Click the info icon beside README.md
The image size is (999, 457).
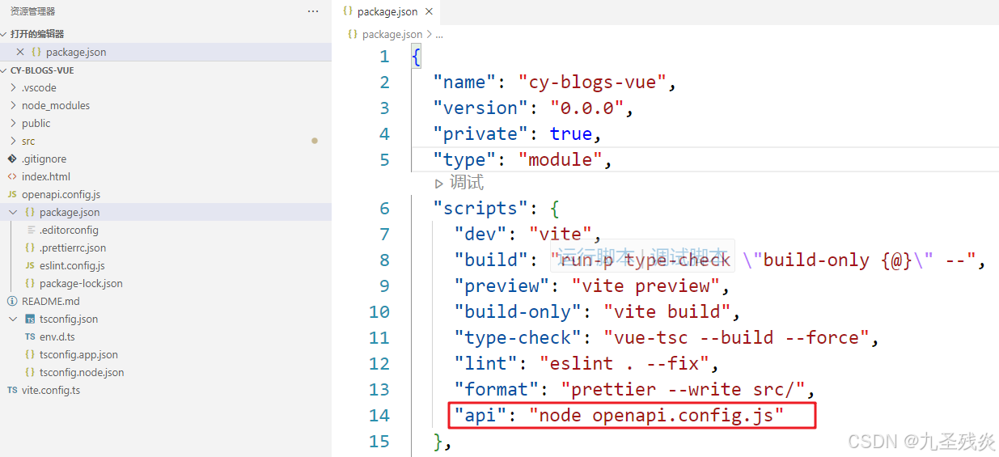click(12, 301)
